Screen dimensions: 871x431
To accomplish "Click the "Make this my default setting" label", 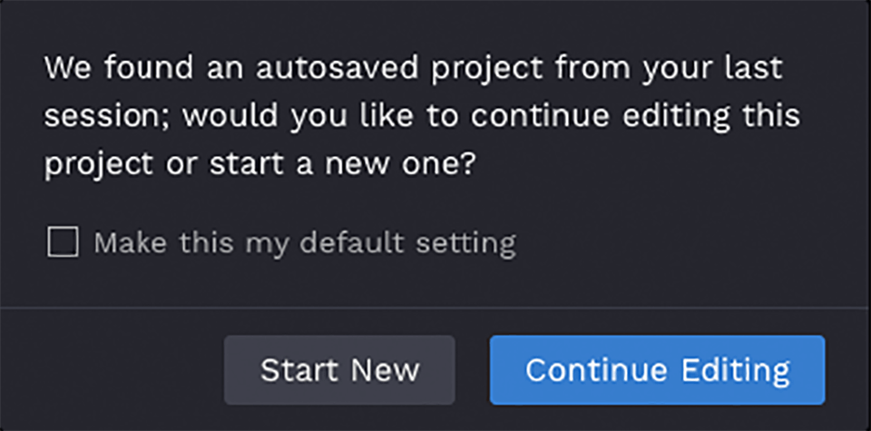I will (305, 242).
